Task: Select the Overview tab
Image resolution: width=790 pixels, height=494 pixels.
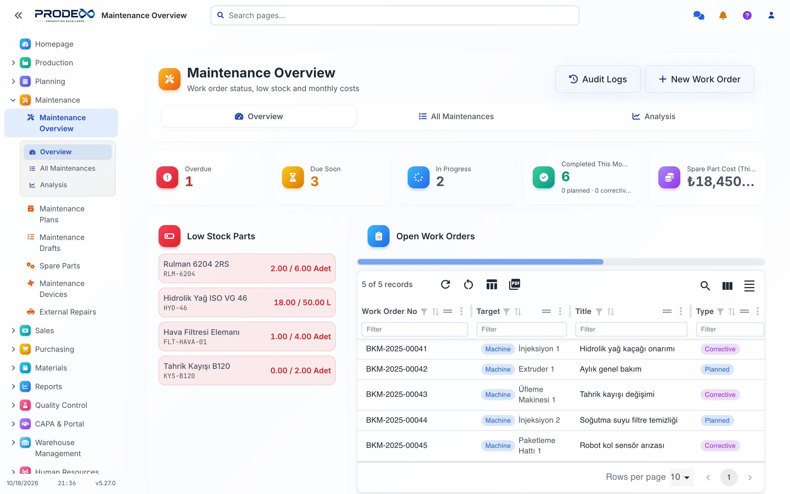Action: pyautogui.click(x=259, y=116)
